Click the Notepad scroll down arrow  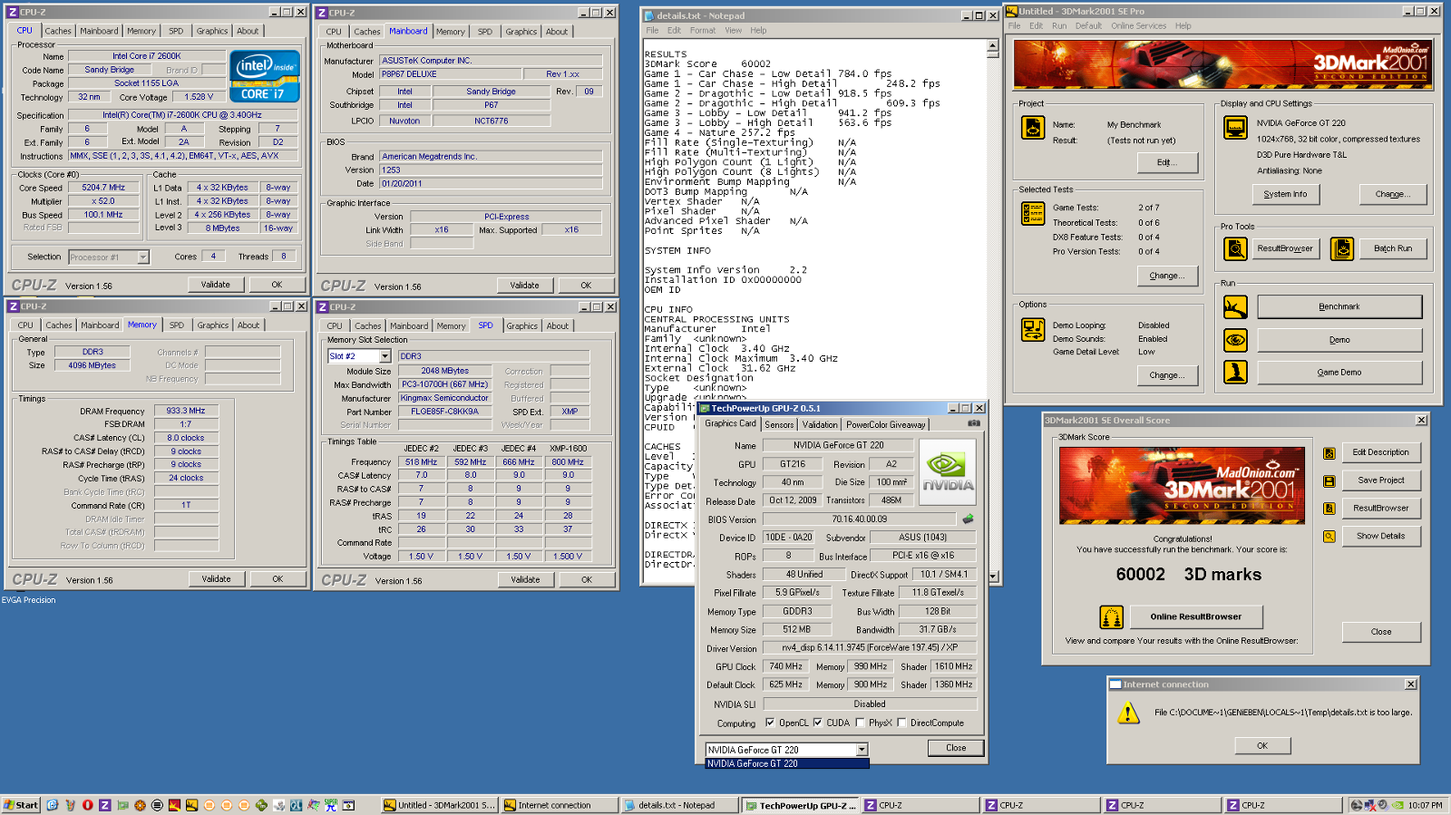point(993,577)
